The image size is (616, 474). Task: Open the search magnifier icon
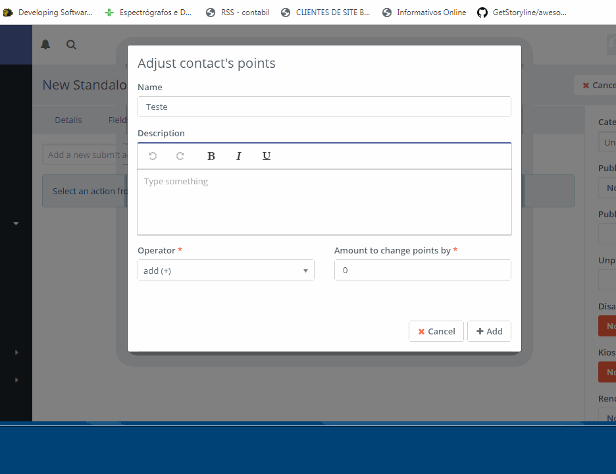[71, 45]
